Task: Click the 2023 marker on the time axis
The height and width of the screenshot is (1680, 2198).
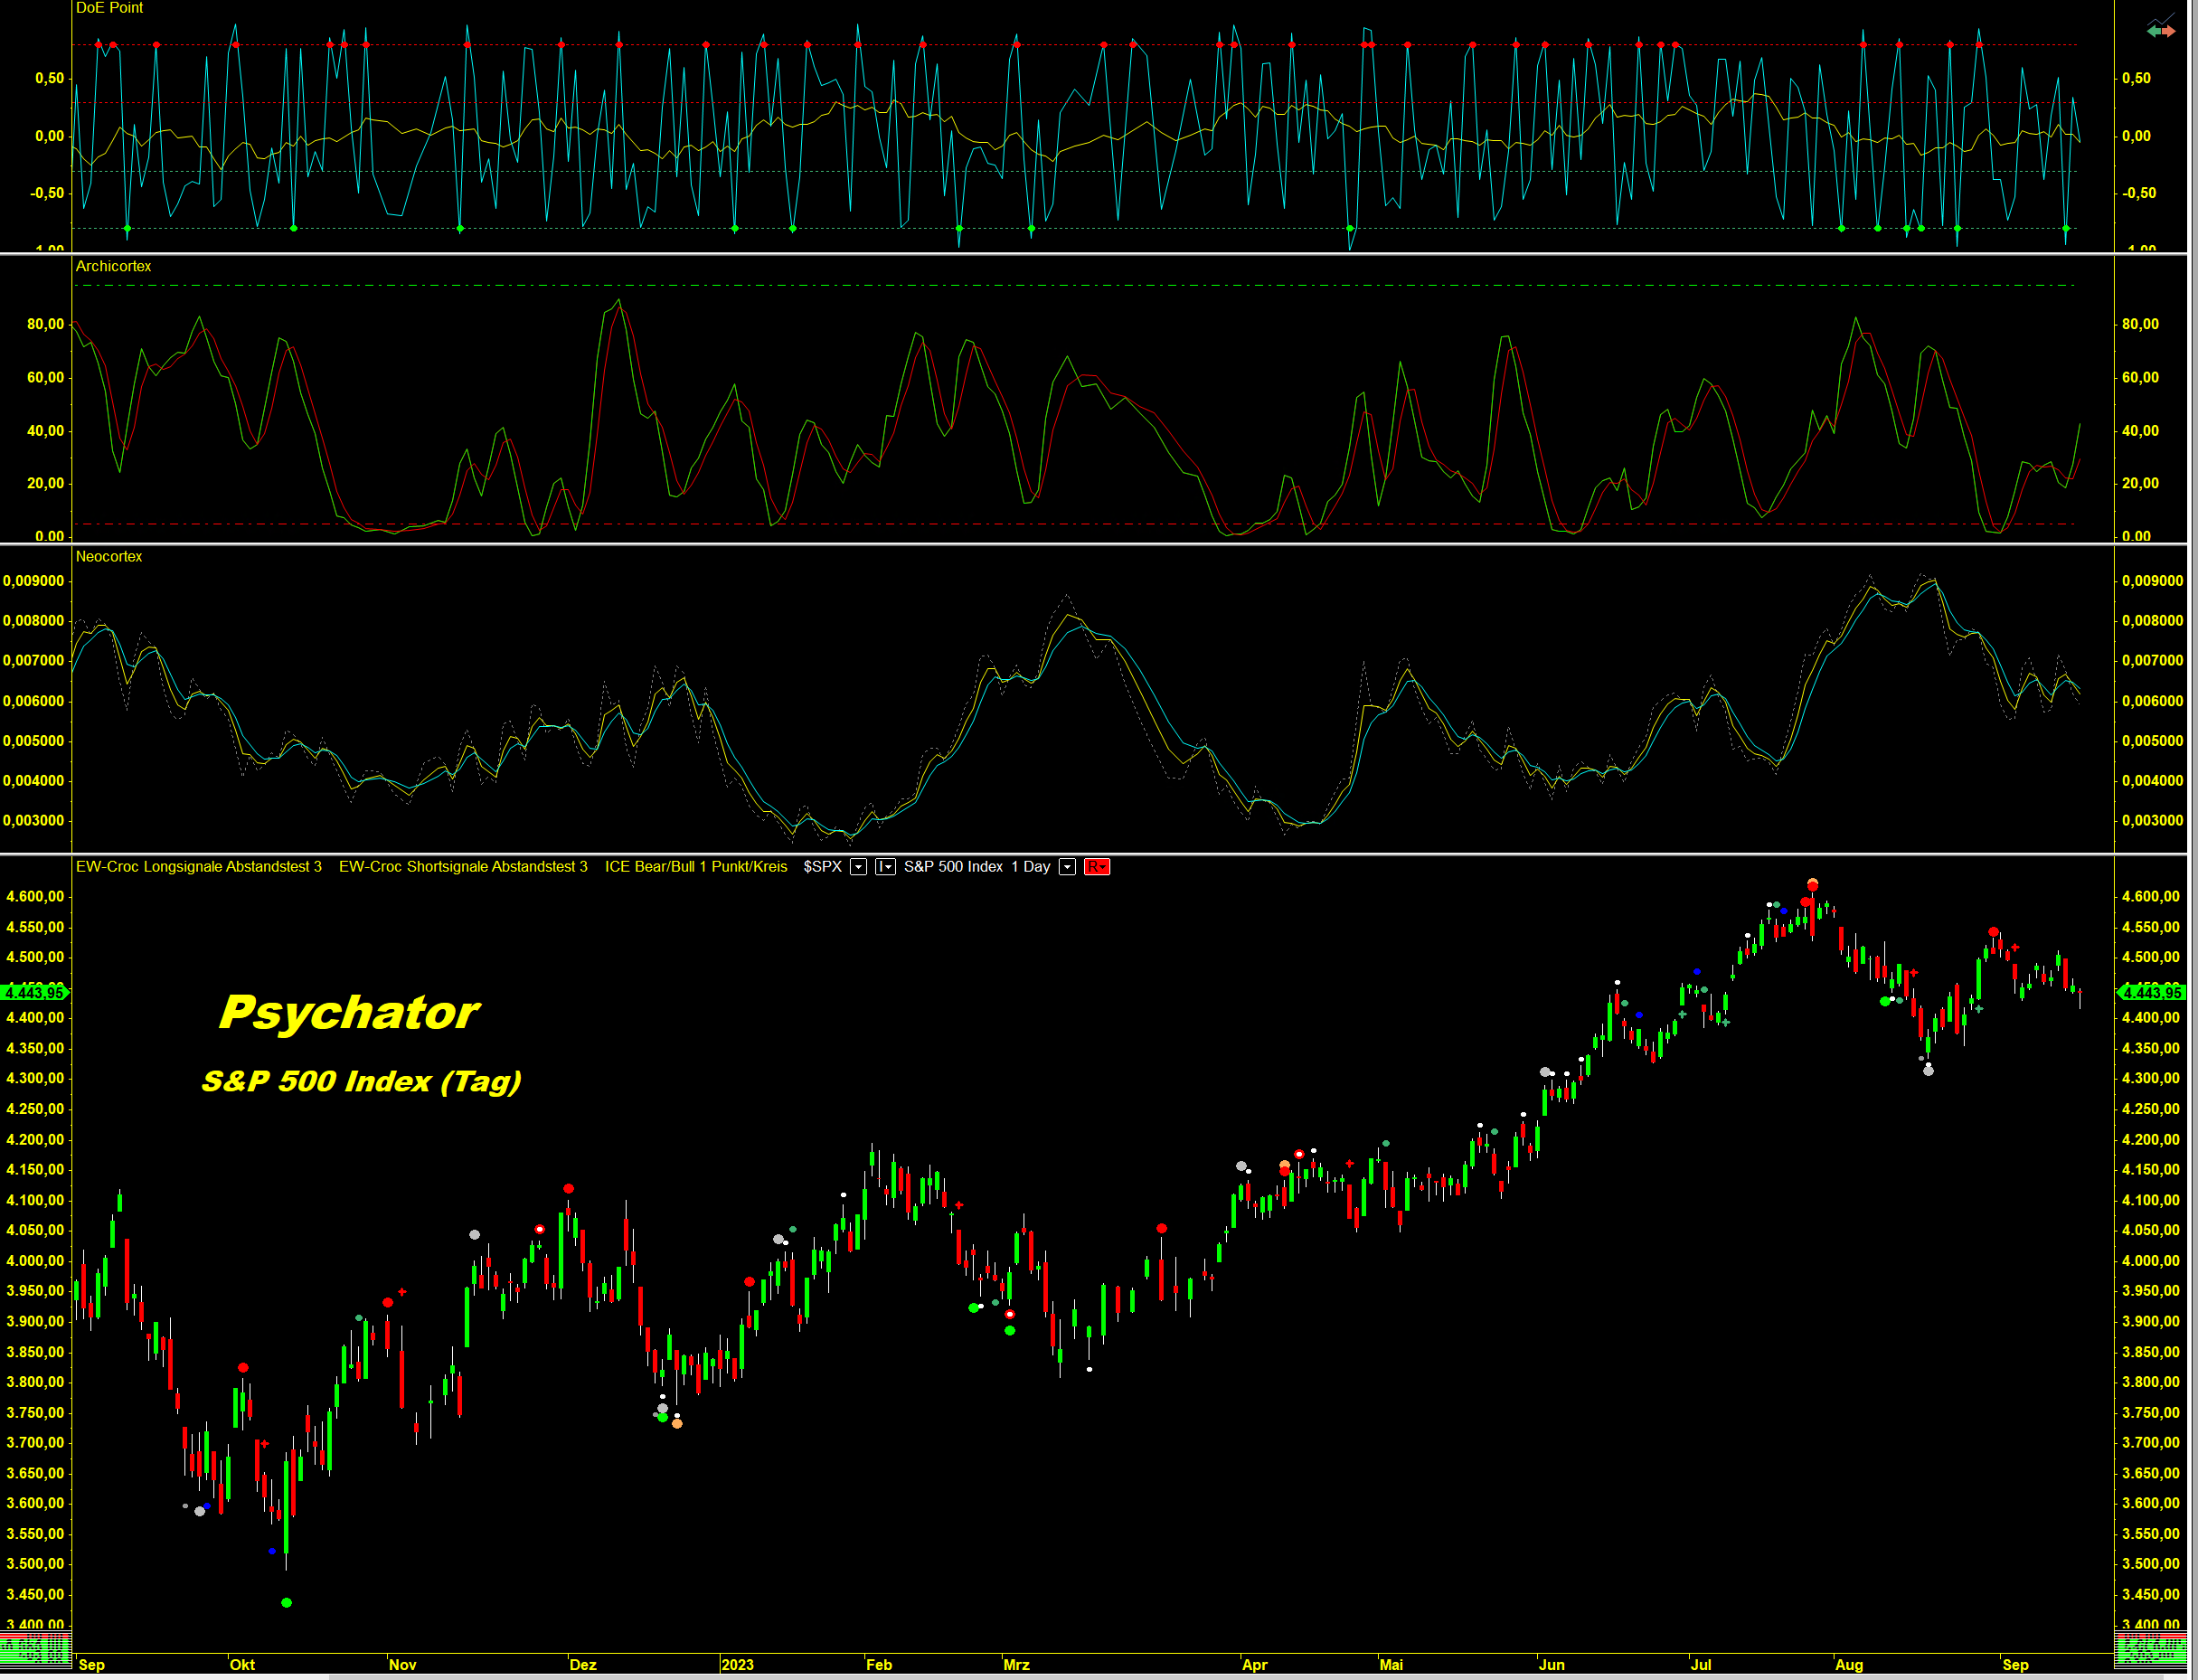Action: click(x=737, y=1664)
